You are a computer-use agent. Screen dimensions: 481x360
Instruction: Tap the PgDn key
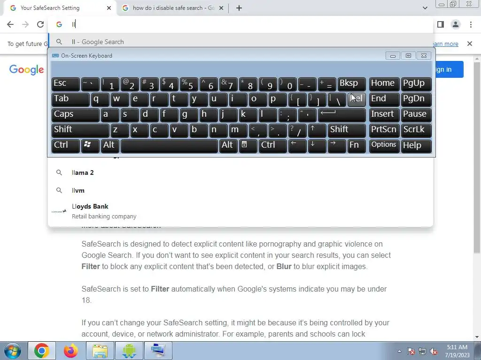coord(416,99)
